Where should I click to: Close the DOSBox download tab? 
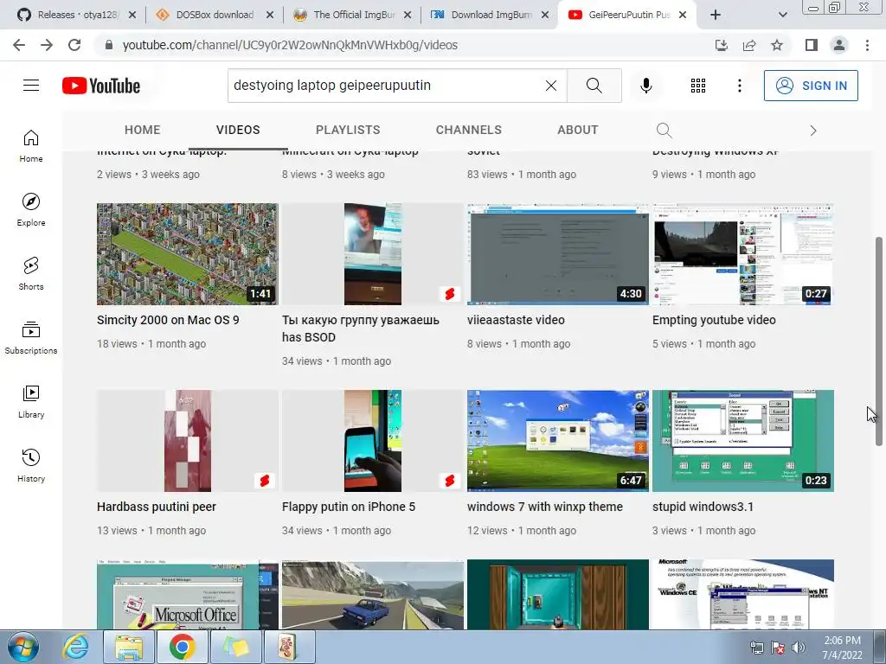click(x=270, y=16)
